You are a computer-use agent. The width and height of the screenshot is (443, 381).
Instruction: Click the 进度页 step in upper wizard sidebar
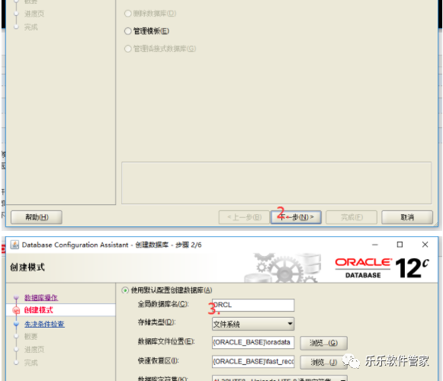click(x=34, y=14)
